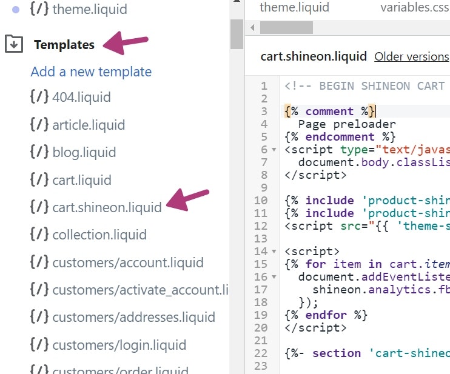Image resolution: width=450 pixels, height=374 pixels.
Task: Fold code at line 16 arrow
Action: 274,277
